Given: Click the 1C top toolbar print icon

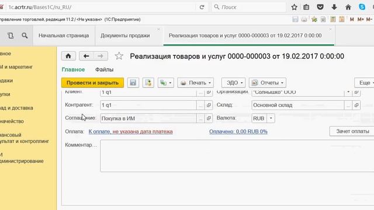Looking at the screenshot, I should click(304, 19).
